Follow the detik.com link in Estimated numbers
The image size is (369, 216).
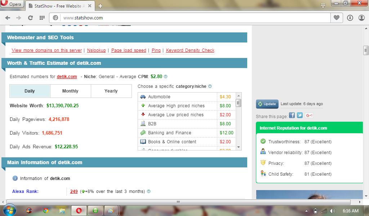click(x=67, y=77)
